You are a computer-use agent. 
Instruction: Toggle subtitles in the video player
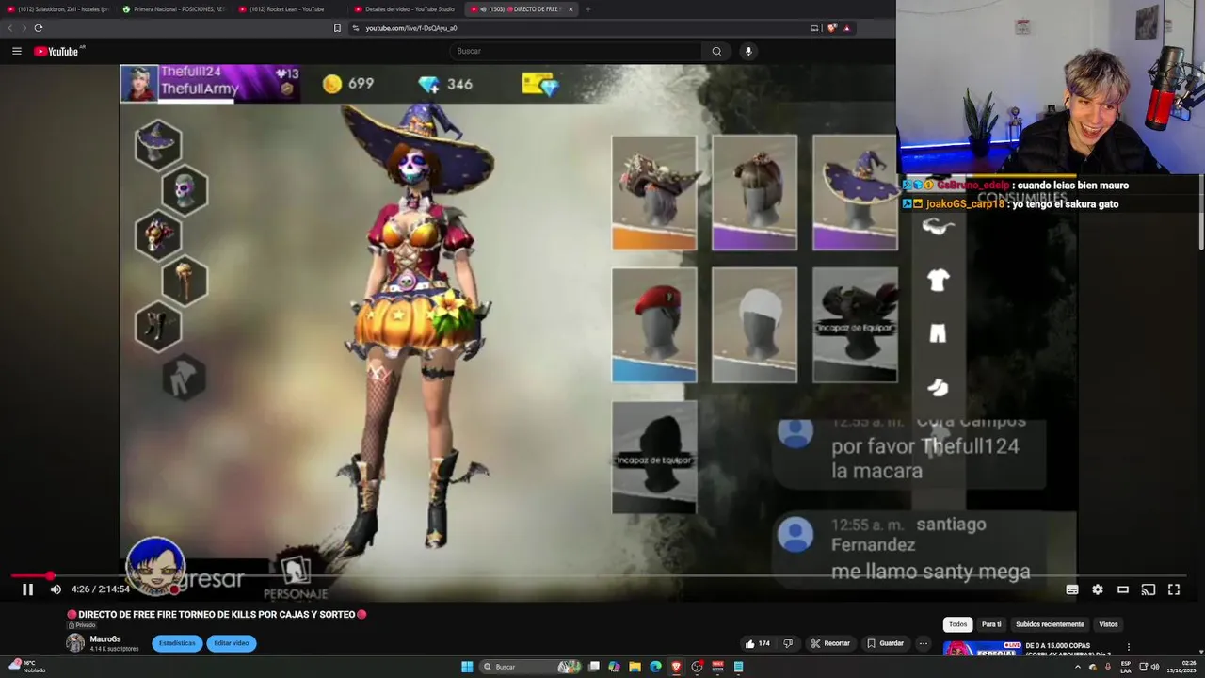1071,589
